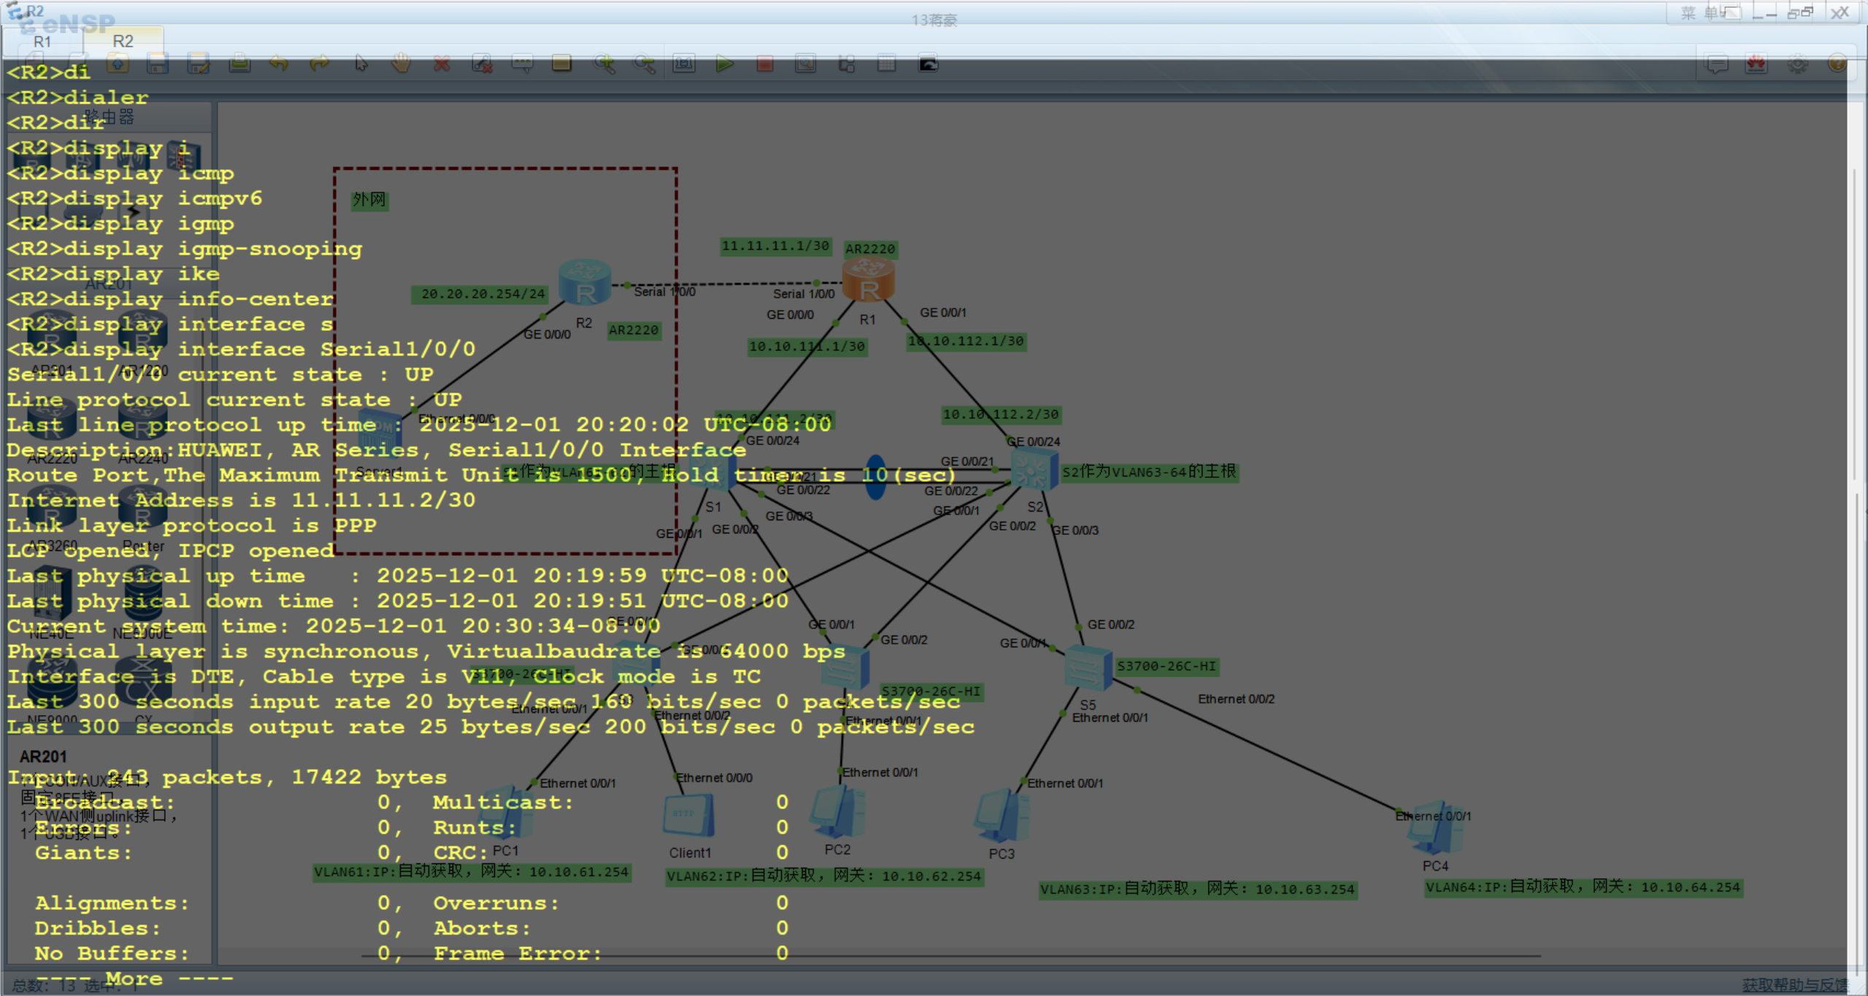
Task: Open eNSP settings gear
Action: click(1797, 64)
